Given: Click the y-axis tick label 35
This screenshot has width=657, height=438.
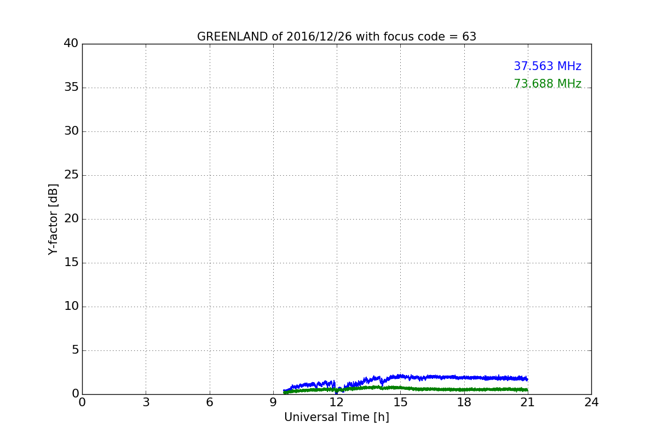Looking at the screenshot, I should (x=71, y=88).
